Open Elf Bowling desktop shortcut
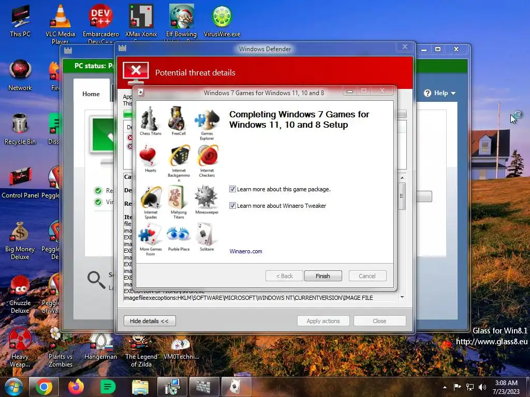This screenshot has height=397, width=530. 182,21
